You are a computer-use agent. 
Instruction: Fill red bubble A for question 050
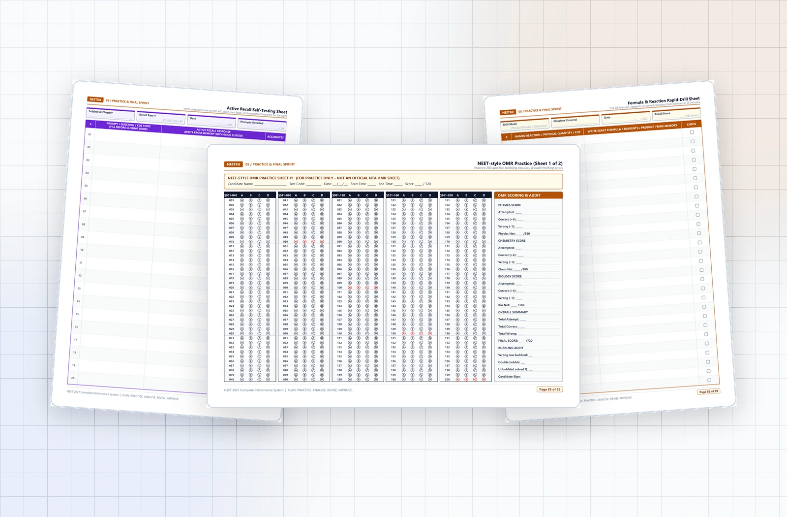296,242
